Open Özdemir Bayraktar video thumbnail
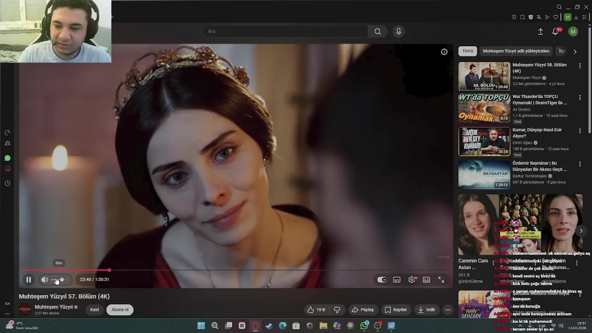Image resolution: width=592 pixels, height=333 pixels. 484,174
